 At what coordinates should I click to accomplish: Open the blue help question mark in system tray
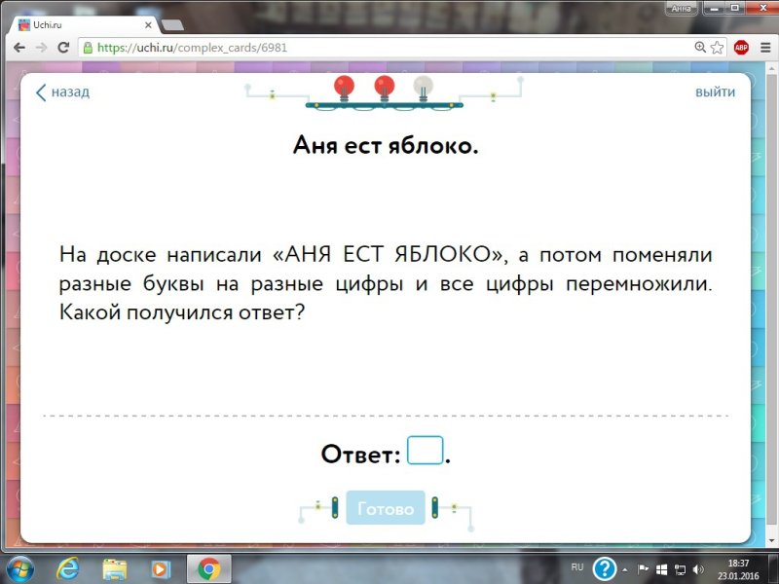click(605, 567)
